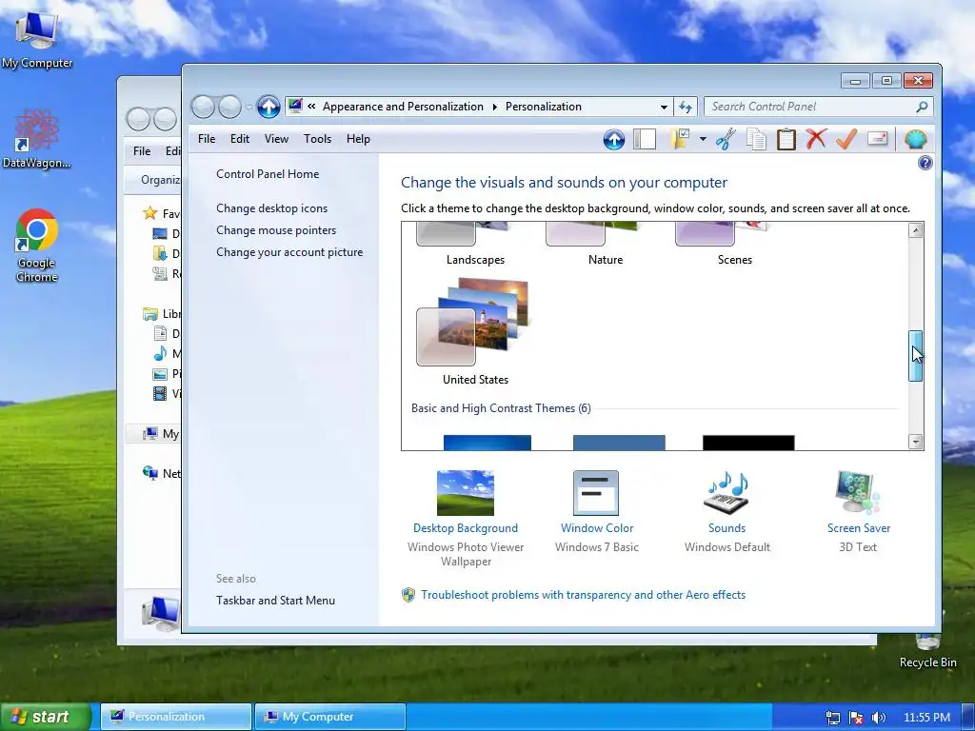Open the File menu in Personalization

[x=207, y=139]
